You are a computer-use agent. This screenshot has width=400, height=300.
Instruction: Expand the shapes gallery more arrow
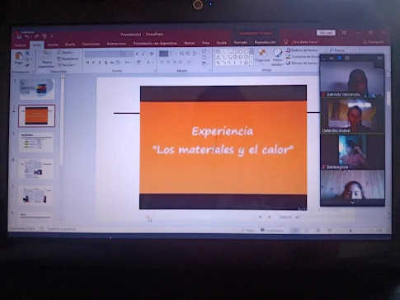[252, 63]
